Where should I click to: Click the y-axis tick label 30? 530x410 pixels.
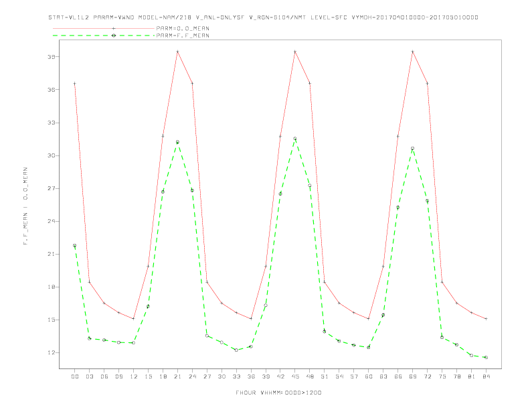coord(52,155)
